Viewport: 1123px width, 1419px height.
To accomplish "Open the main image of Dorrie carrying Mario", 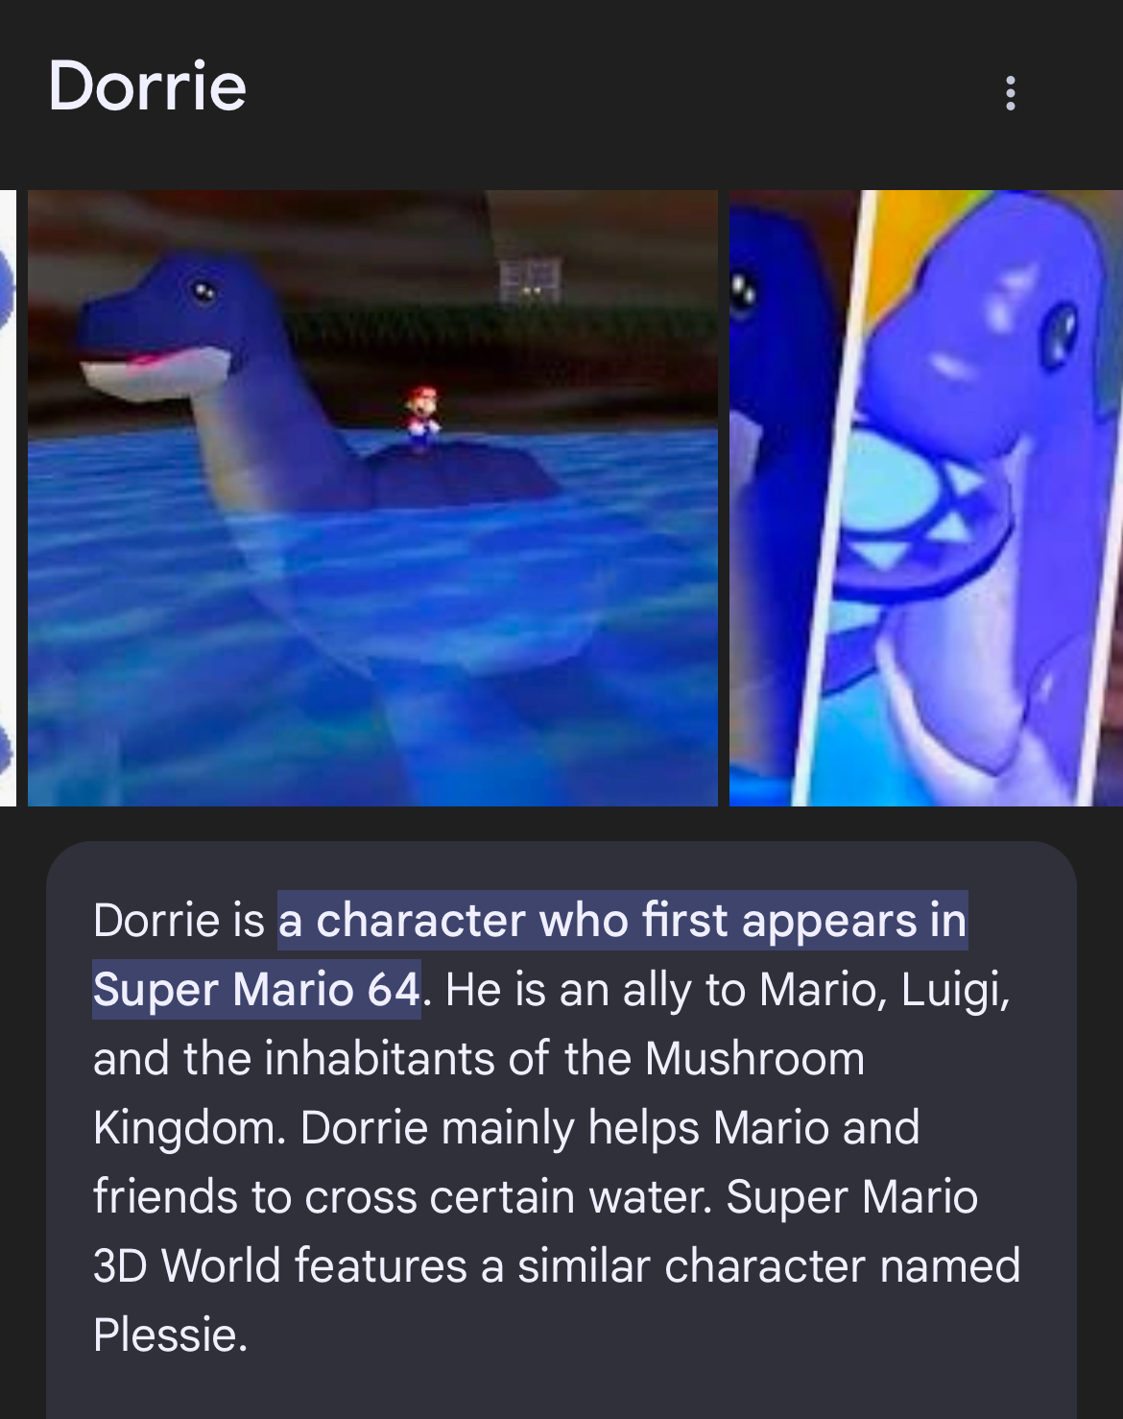I will [x=372, y=497].
